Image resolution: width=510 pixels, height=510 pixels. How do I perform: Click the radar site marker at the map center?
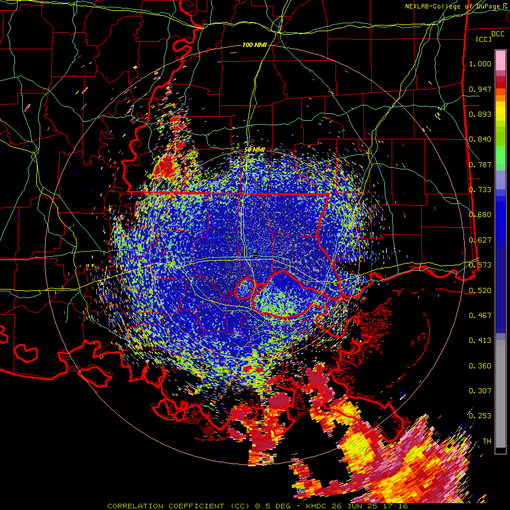pyautogui.click(x=255, y=254)
